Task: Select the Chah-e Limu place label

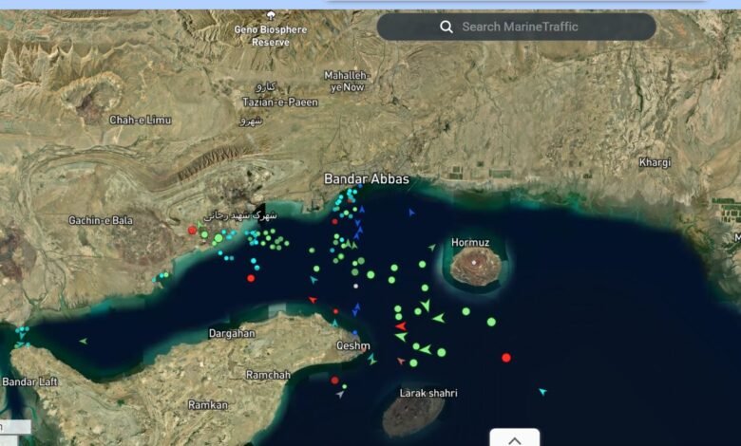Action: [141, 120]
